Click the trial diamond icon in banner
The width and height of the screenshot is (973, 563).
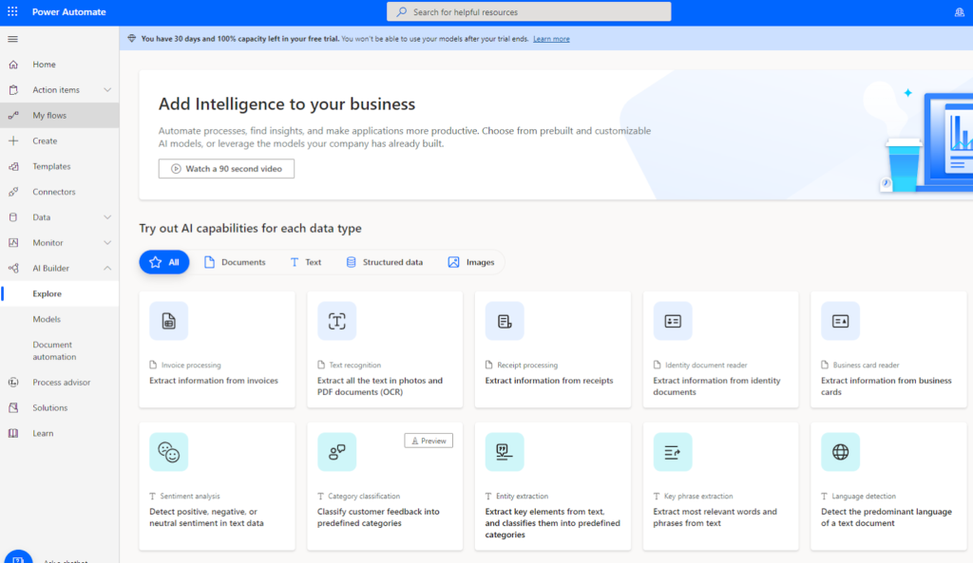[131, 38]
